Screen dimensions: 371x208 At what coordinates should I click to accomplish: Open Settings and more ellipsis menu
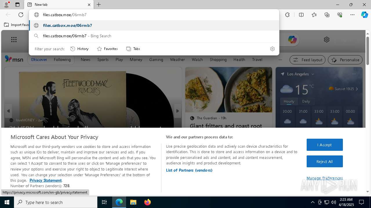click(x=352, y=15)
